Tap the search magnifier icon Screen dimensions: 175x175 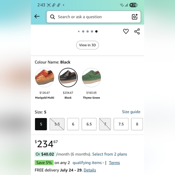coord(52,17)
